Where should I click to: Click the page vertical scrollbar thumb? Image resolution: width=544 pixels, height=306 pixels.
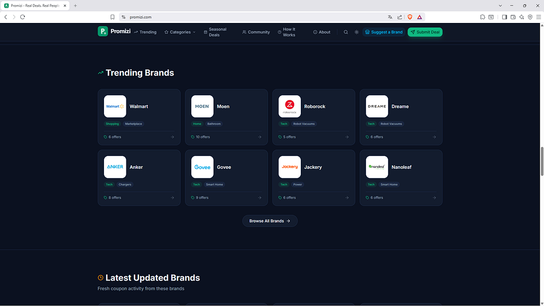pyautogui.click(x=542, y=161)
